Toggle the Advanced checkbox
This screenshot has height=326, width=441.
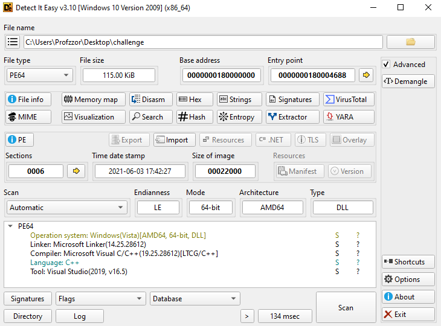(386, 65)
